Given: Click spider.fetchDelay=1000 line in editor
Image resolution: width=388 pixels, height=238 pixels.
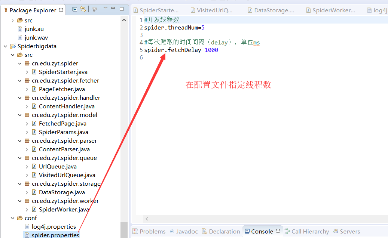Looking at the screenshot, I should [x=181, y=50].
